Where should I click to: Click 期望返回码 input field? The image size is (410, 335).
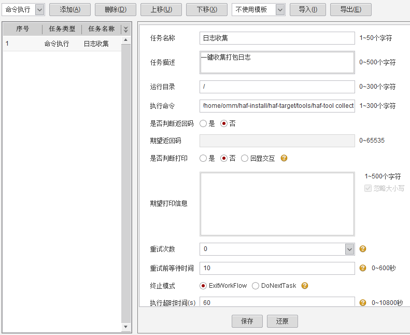[277, 141]
